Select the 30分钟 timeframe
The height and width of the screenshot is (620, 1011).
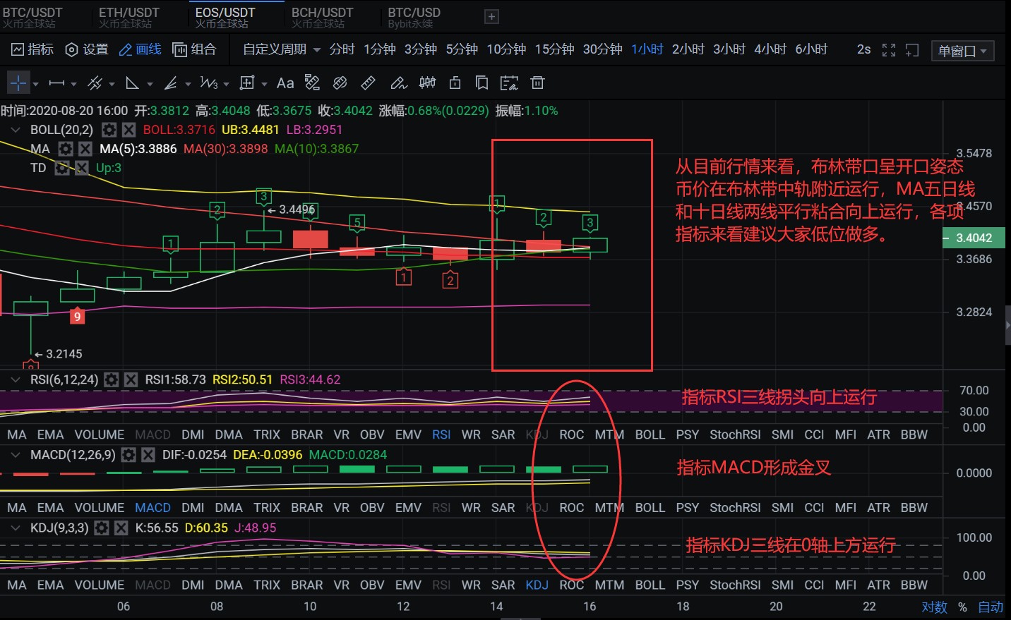pyautogui.click(x=602, y=49)
